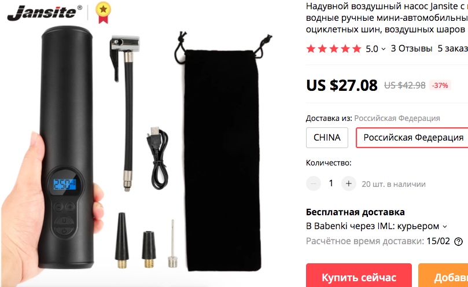Click the USB cable in product photo

click(158, 158)
